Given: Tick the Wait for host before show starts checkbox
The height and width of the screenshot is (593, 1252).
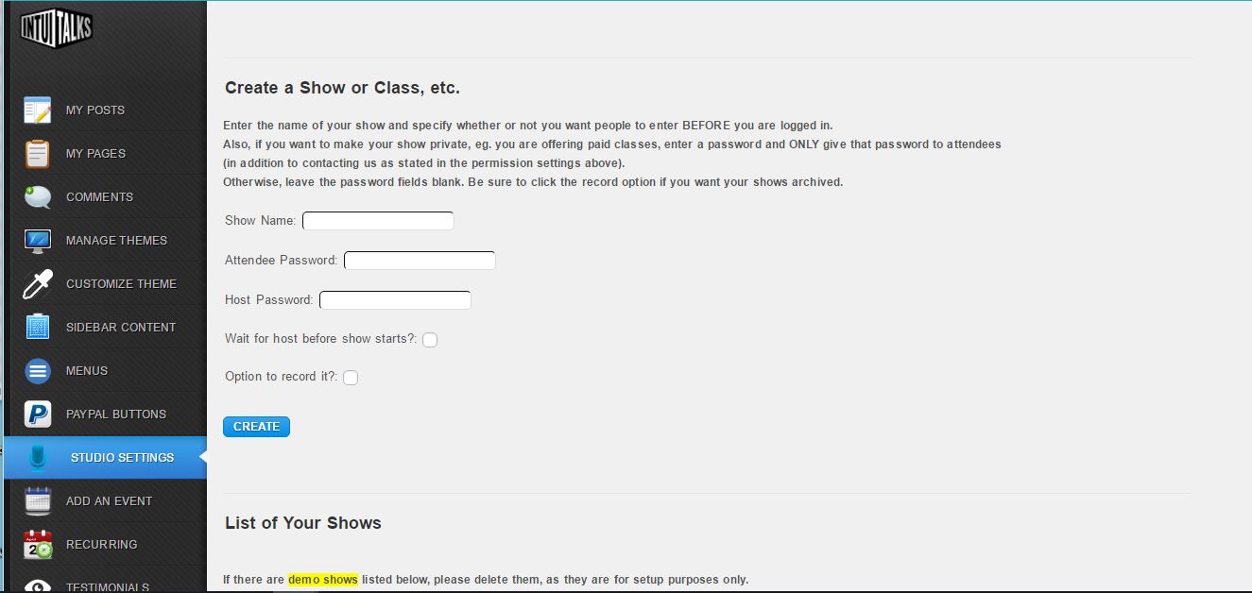Looking at the screenshot, I should pos(430,340).
